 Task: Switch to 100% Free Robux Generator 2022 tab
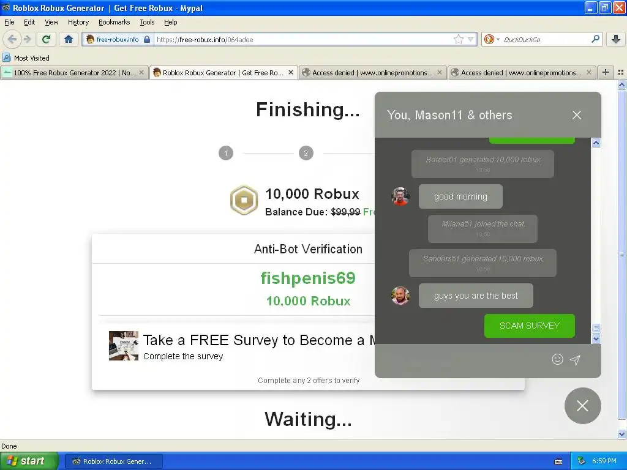point(74,73)
